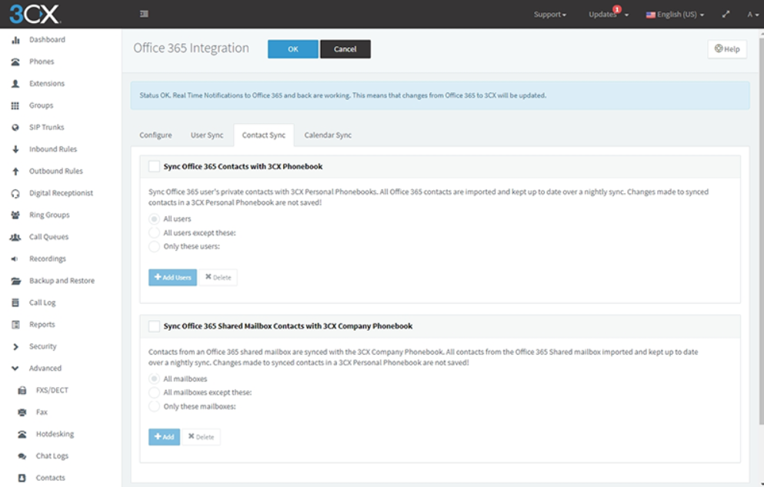Open Security menu item
The image size is (764, 487).
(43, 347)
